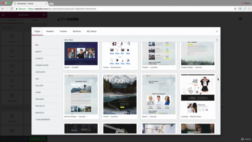Close the Elementor | Home browser tab
Image resolution: width=252 pixels, height=142 pixels.
(x=46, y=4)
